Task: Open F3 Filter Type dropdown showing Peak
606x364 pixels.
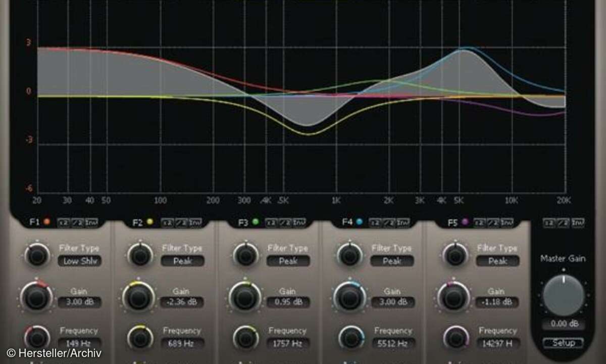Action: [x=288, y=261]
